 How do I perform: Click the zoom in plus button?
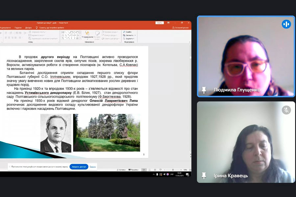coord(181,170)
